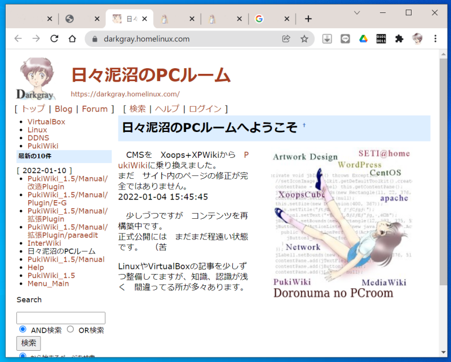
Task: Click the browser forward arrow
Action: tap(36, 38)
